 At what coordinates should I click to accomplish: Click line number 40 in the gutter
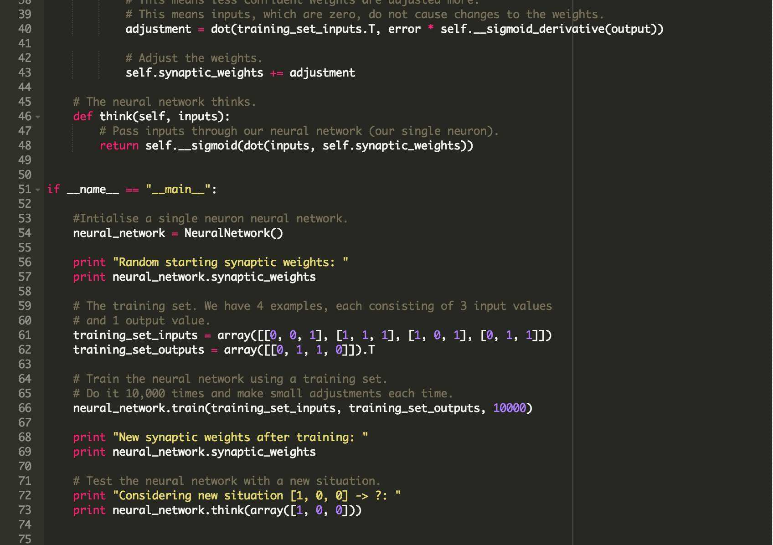click(x=26, y=29)
